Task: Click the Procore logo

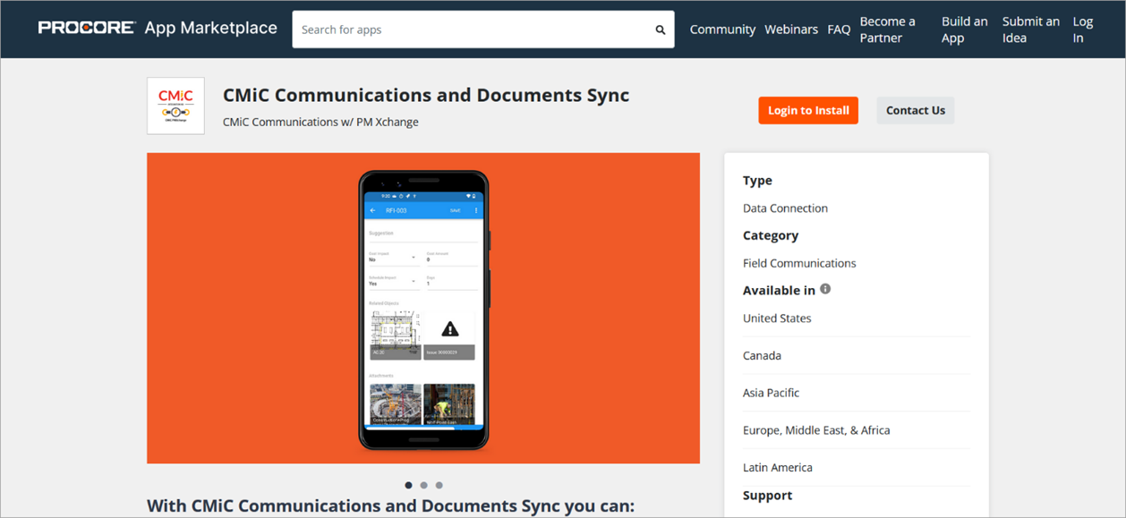Action: [x=87, y=29]
